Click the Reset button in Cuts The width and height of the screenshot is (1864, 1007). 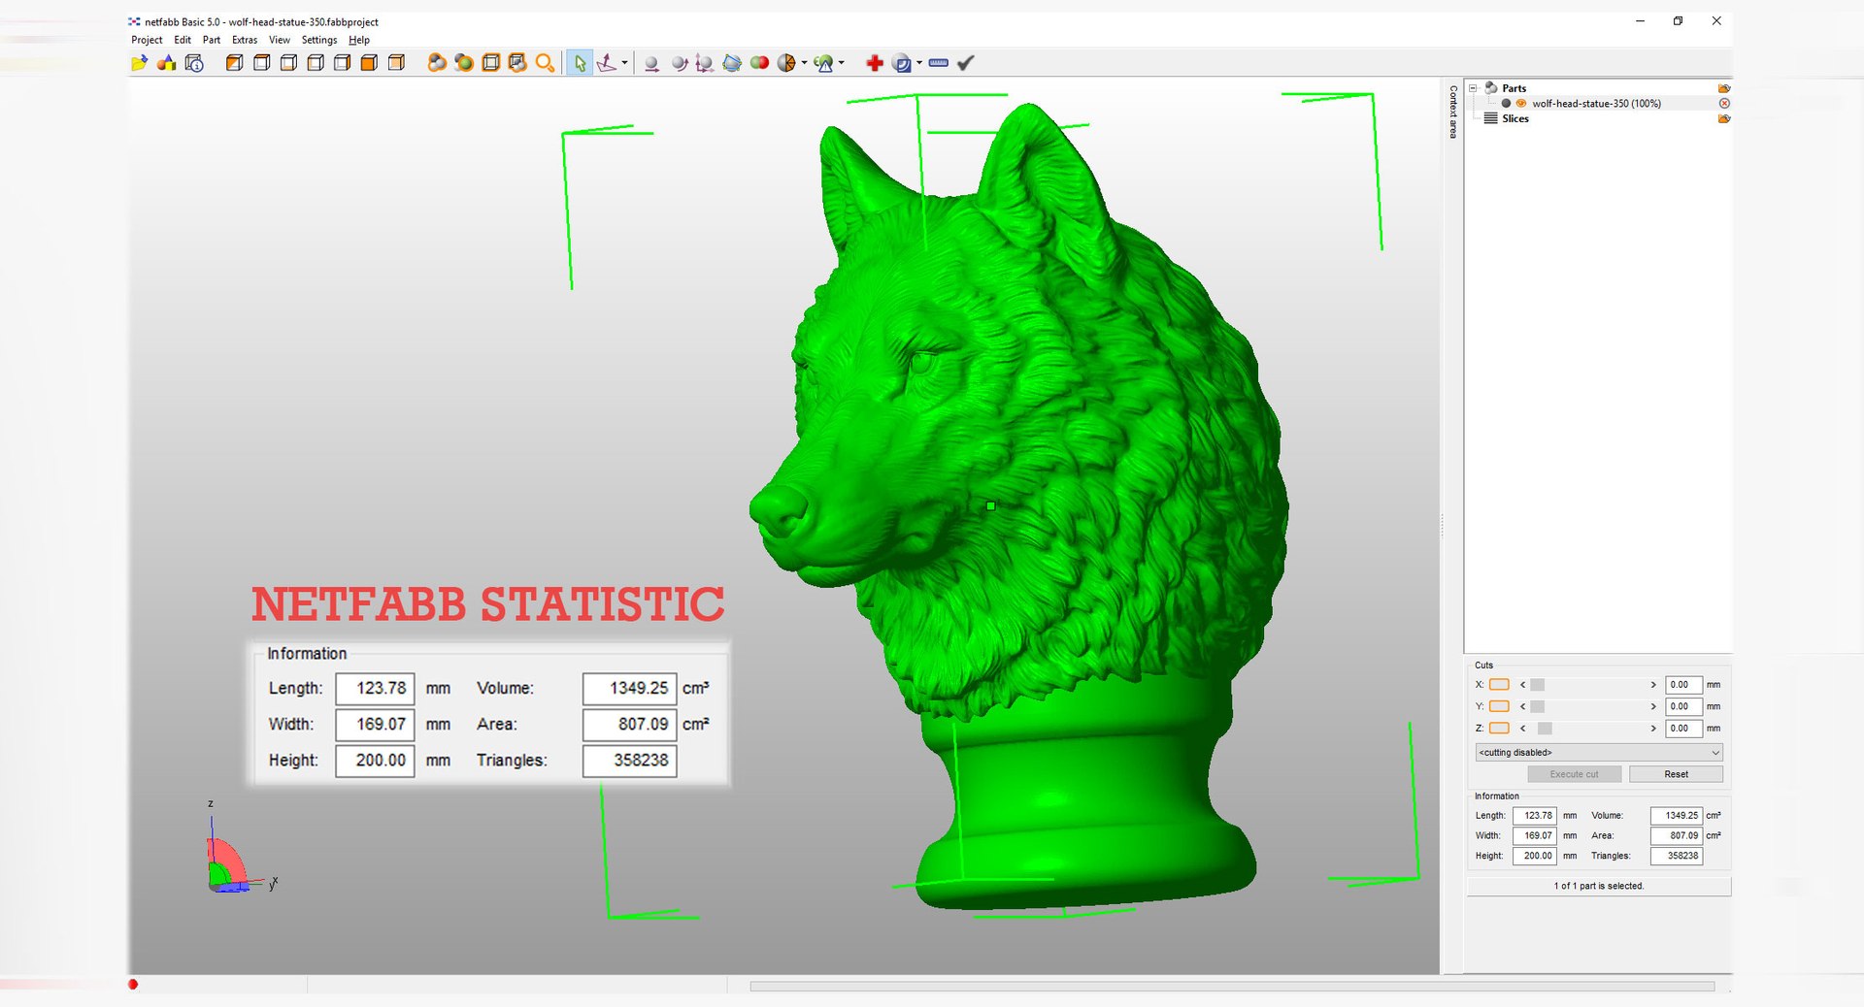(x=1676, y=774)
